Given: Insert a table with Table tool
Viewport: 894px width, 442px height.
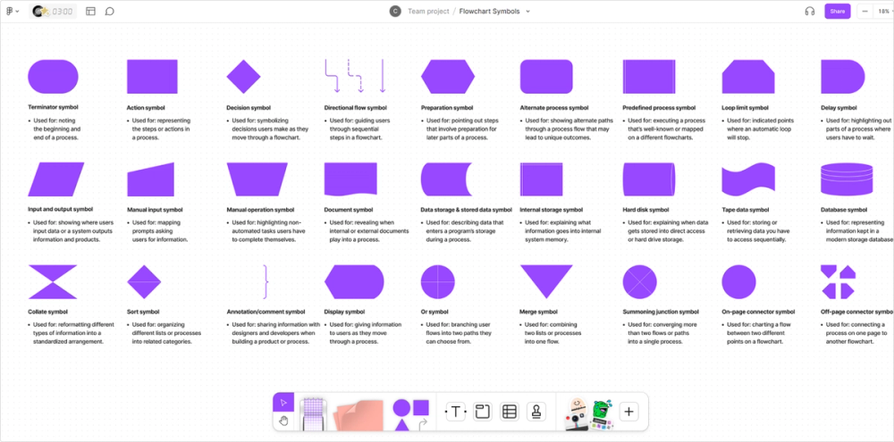Looking at the screenshot, I should [x=510, y=412].
